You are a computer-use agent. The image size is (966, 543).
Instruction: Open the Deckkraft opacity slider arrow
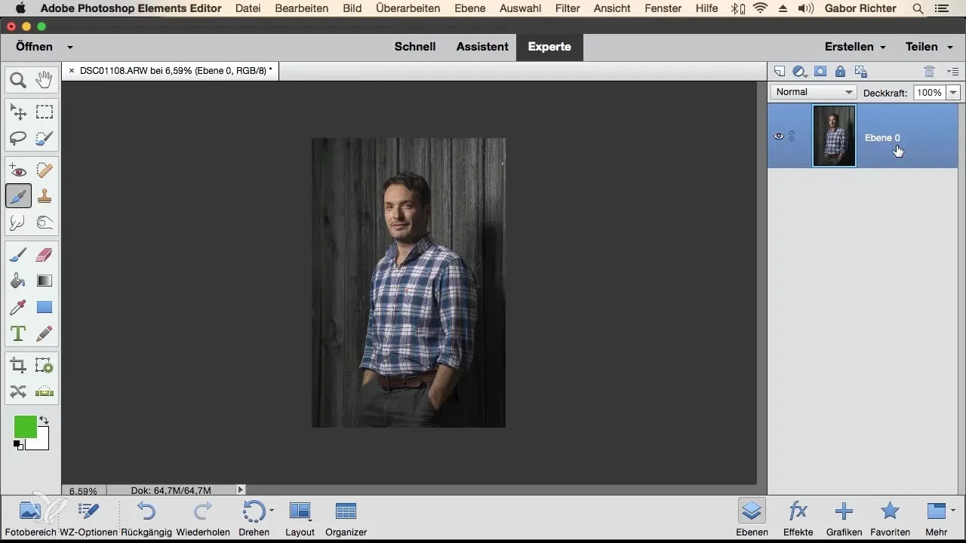point(953,93)
